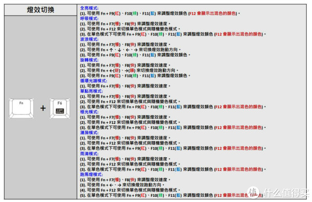Select the 單點亮模式 heading

coord(92,91)
